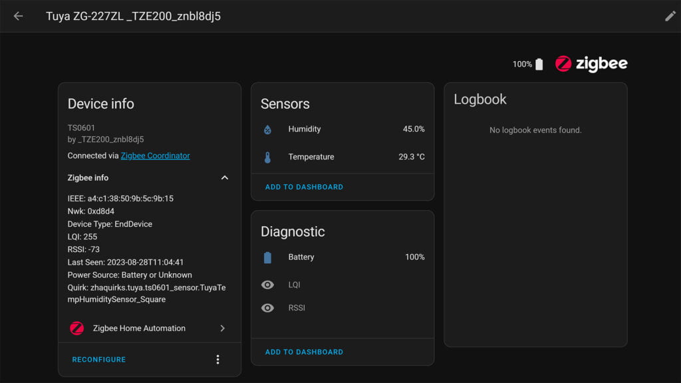The width and height of the screenshot is (681, 383).
Task: Follow the Zigbee Coordinator link
Action: coord(155,156)
